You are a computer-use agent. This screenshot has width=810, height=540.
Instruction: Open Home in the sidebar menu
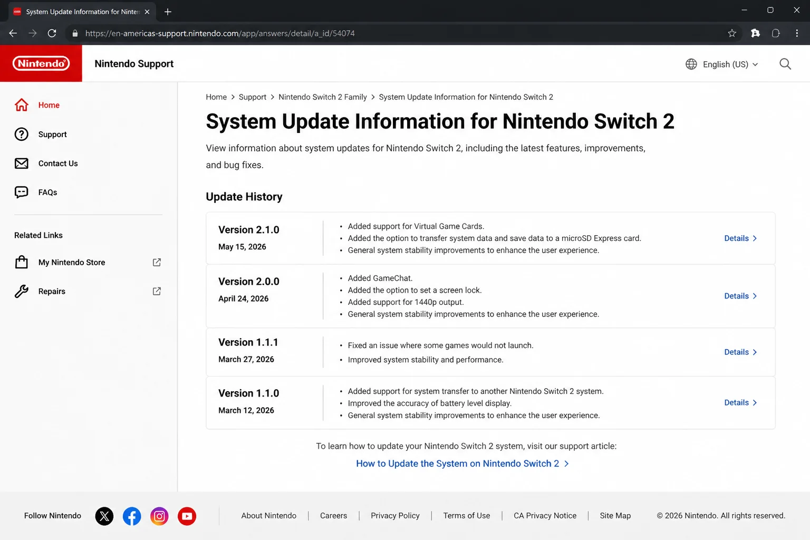[49, 105]
